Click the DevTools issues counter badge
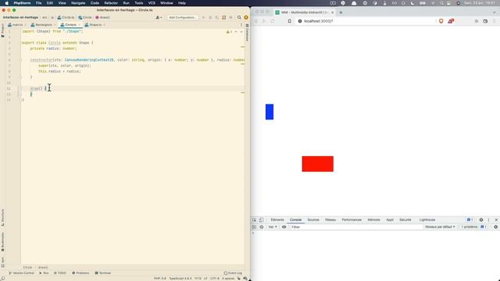Image resolution: width=500 pixels, height=281 pixels. [470, 220]
